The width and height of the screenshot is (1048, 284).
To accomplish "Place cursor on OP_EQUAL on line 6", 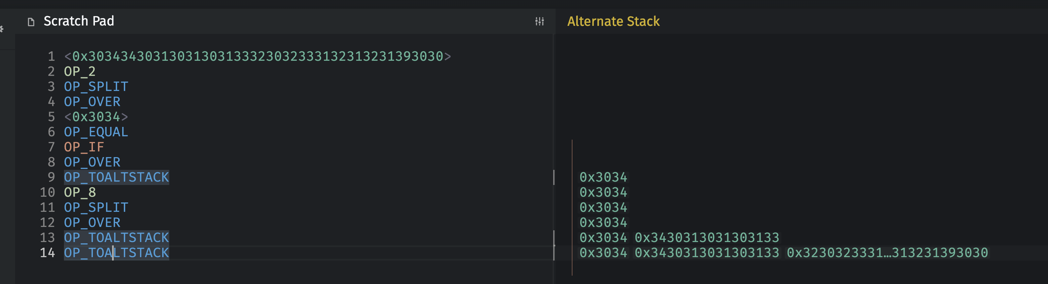I will tap(96, 132).
